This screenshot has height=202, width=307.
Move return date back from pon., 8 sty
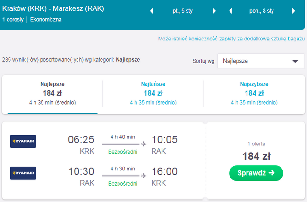230,11
